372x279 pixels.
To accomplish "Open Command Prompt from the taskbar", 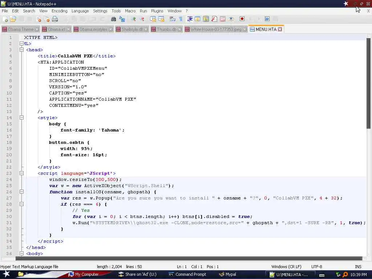I will tap(187, 274).
